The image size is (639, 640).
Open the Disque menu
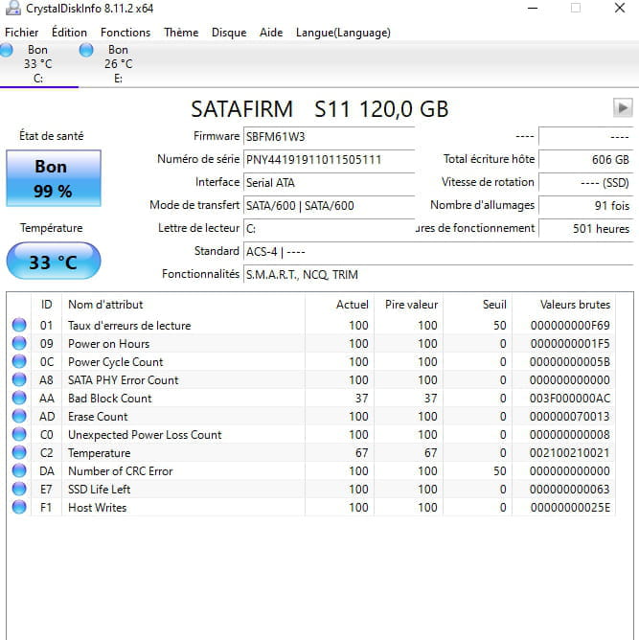pos(229,33)
